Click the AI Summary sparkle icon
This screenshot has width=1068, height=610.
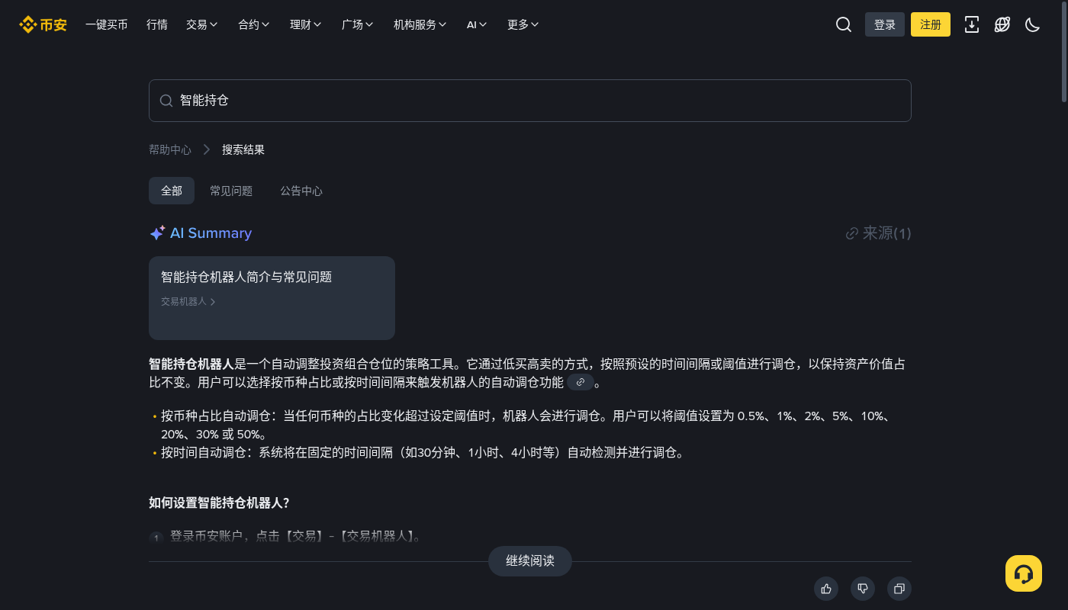157,233
